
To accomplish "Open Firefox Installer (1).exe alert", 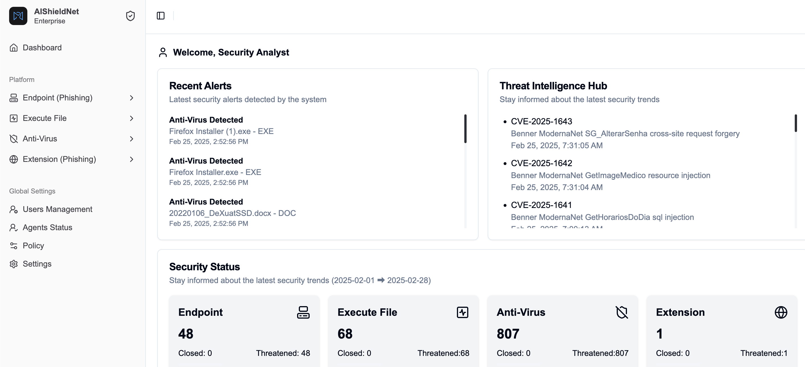I will pos(221,131).
